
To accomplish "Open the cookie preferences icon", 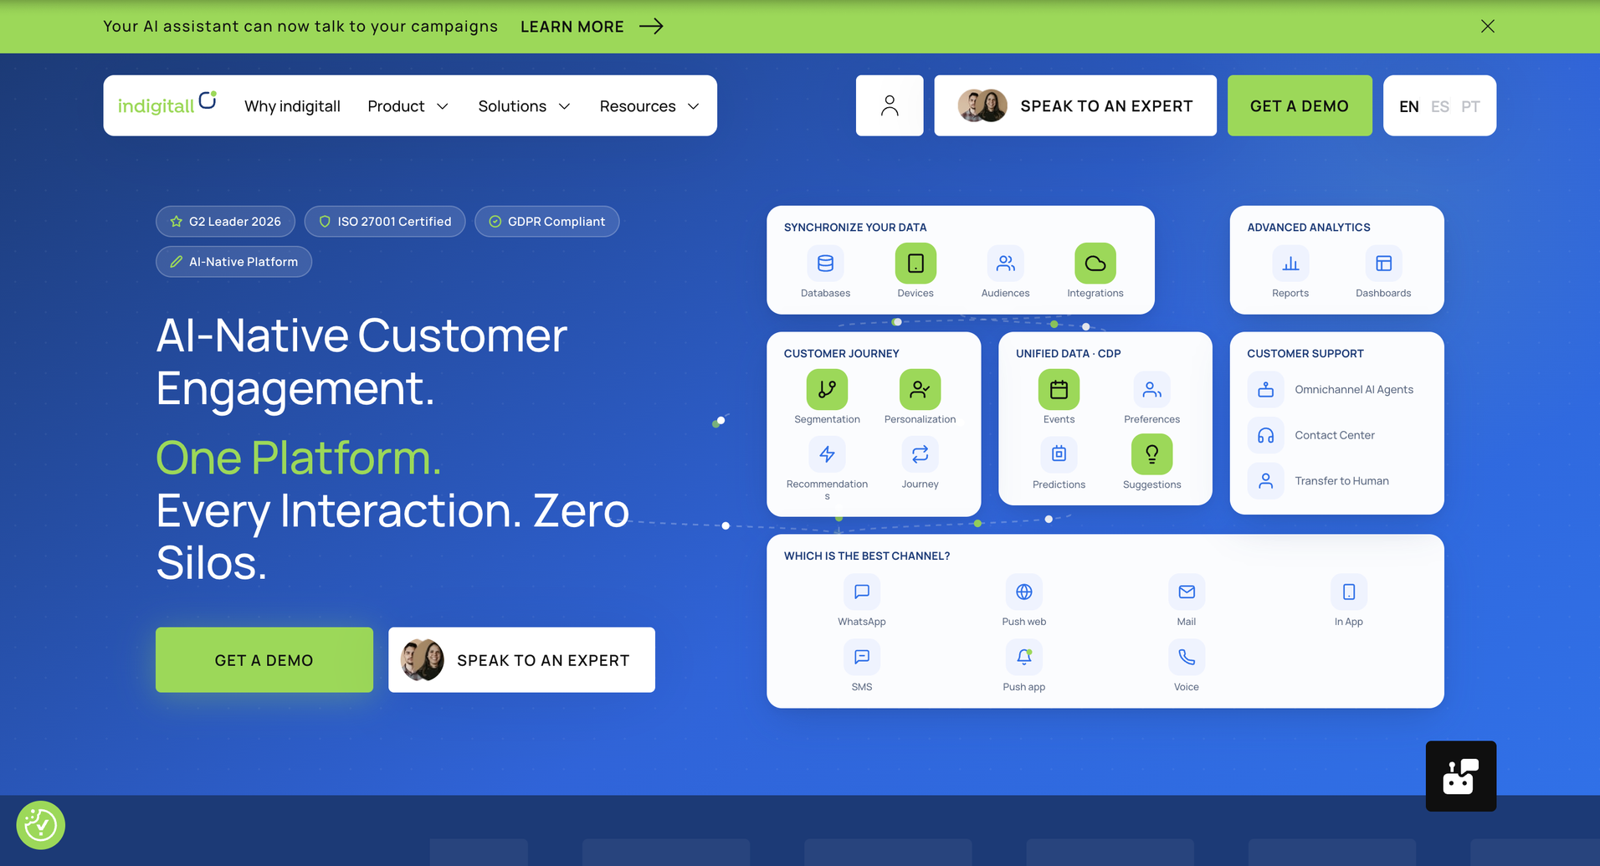I will pos(40,825).
